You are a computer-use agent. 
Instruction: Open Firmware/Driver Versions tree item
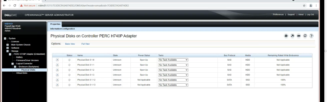coord(28,60)
